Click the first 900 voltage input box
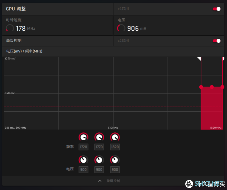 pyautogui.click(x=83, y=170)
